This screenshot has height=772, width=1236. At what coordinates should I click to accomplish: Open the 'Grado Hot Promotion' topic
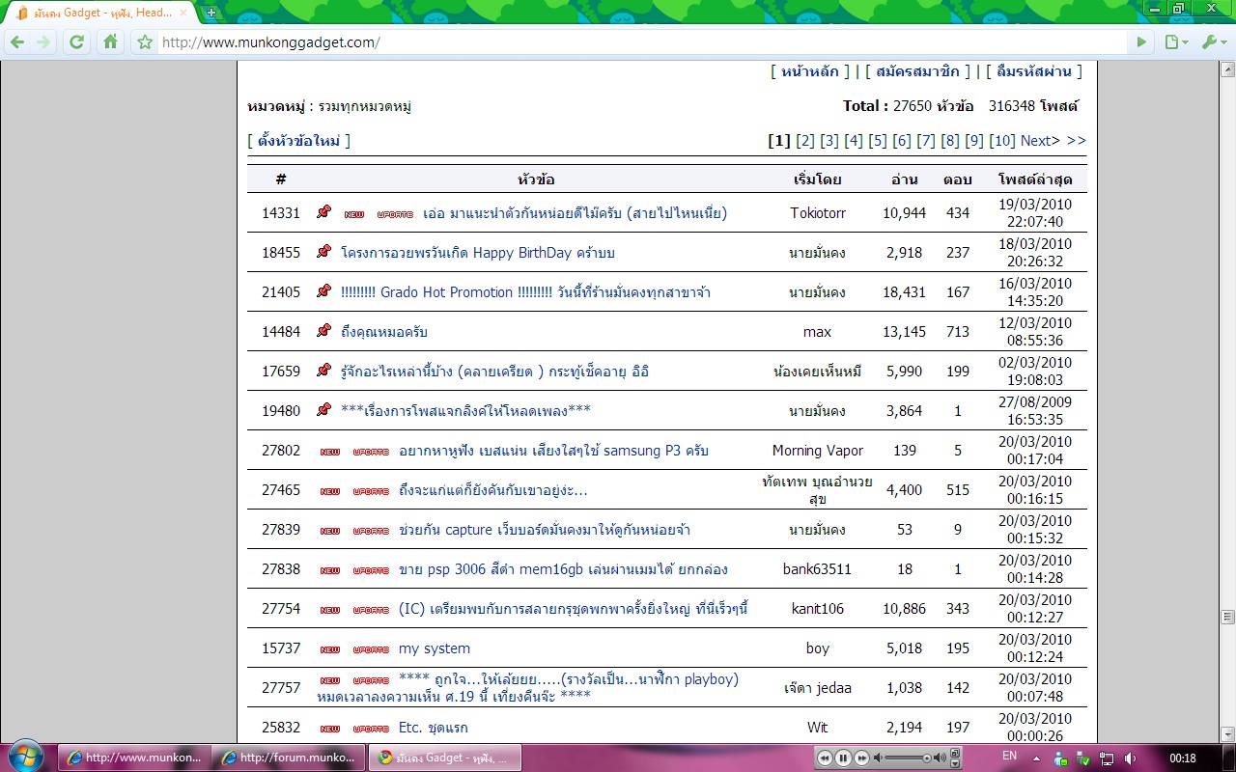525,292
